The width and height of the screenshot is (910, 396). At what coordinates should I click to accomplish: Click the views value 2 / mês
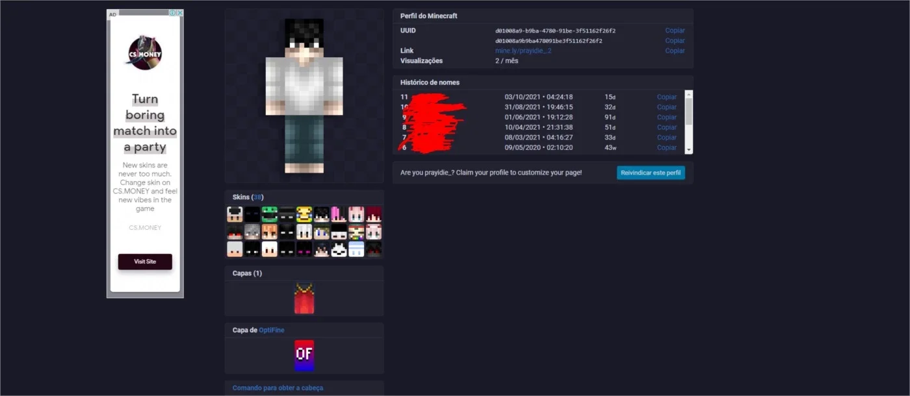507,61
